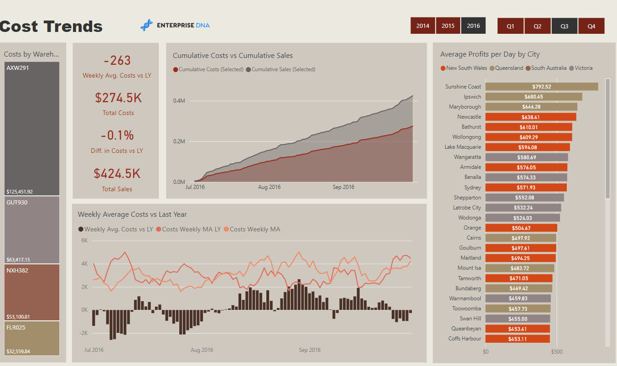This screenshot has width=617, height=366.
Task: Select the Q4 quarter filter
Action: pyautogui.click(x=591, y=26)
